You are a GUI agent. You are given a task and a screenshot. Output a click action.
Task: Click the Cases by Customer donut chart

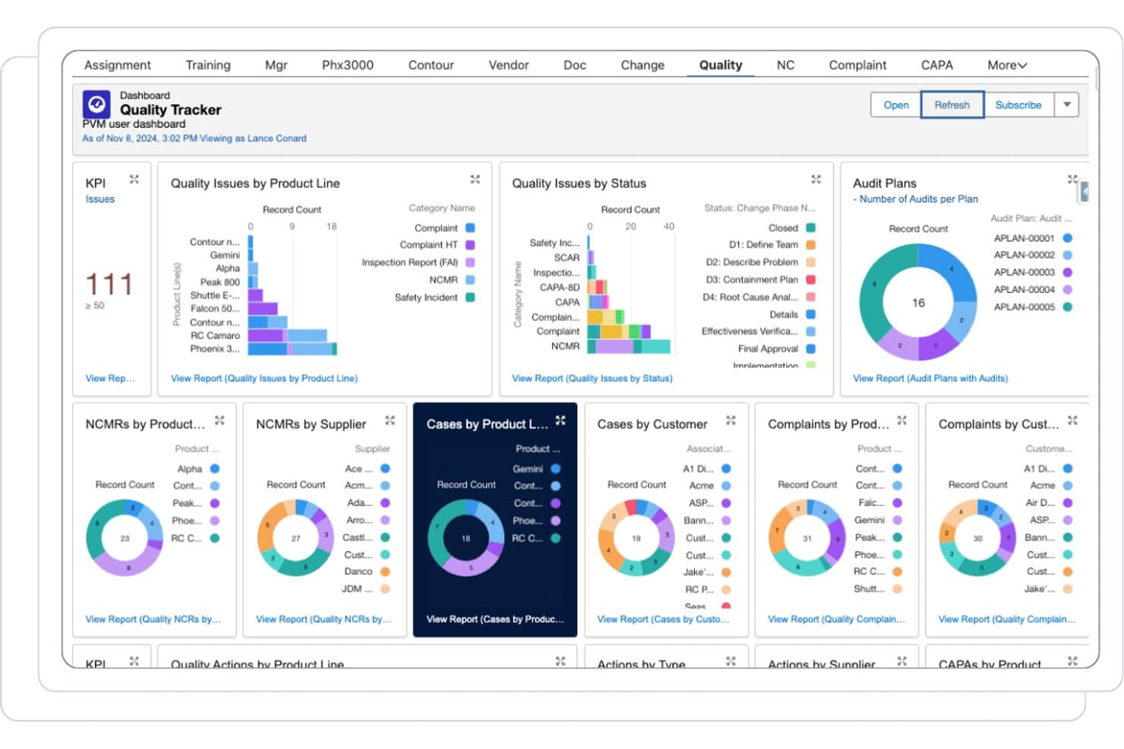point(636,538)
